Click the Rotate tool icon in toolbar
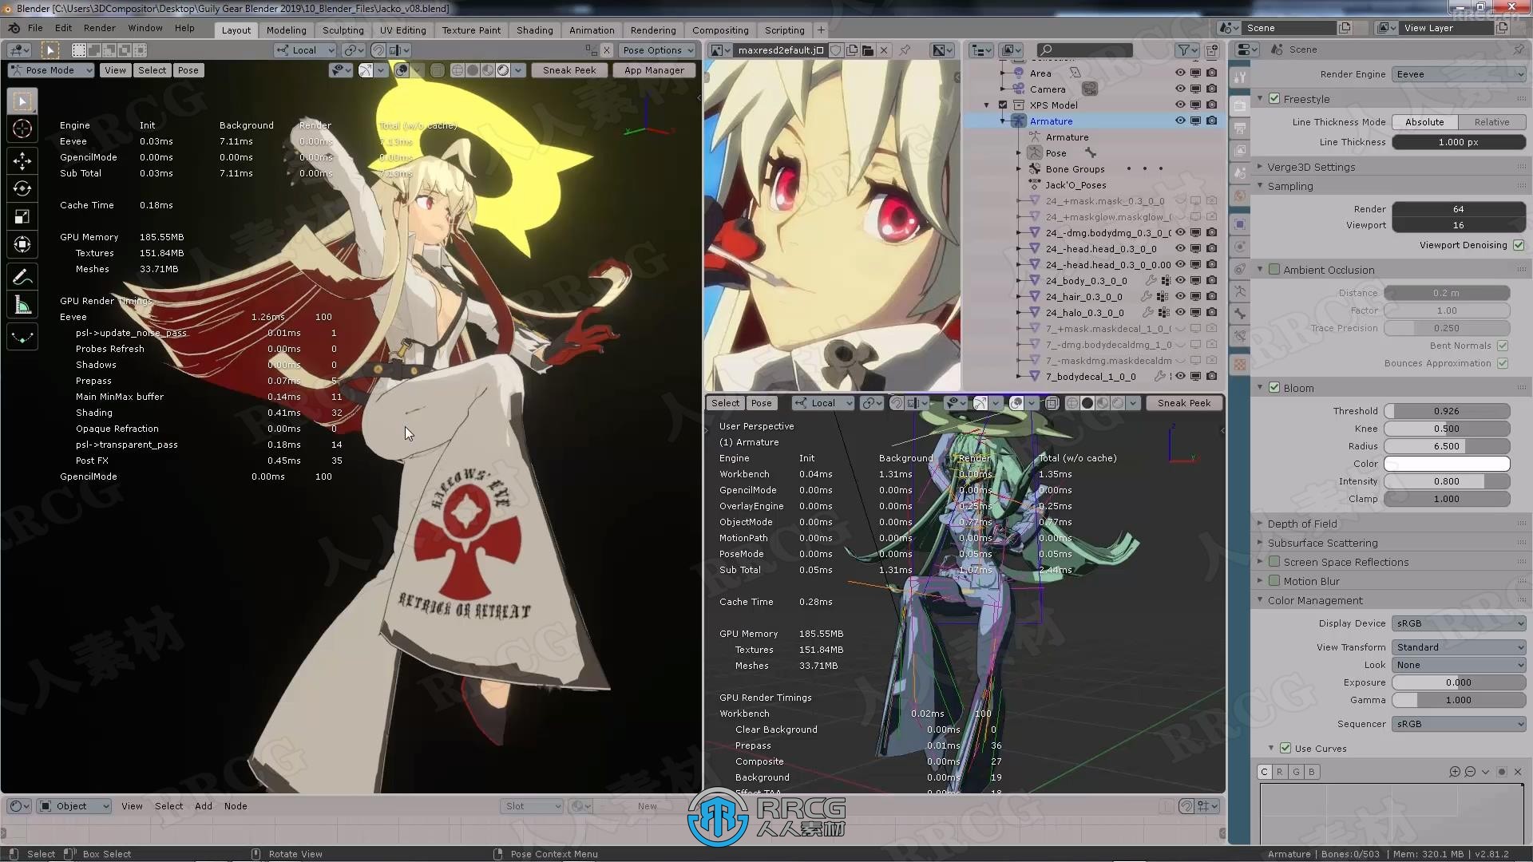 click(22, 188)
